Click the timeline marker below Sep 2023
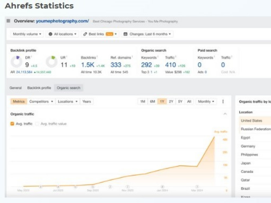Viewport: 271px width, 203px height. [93, 187]
